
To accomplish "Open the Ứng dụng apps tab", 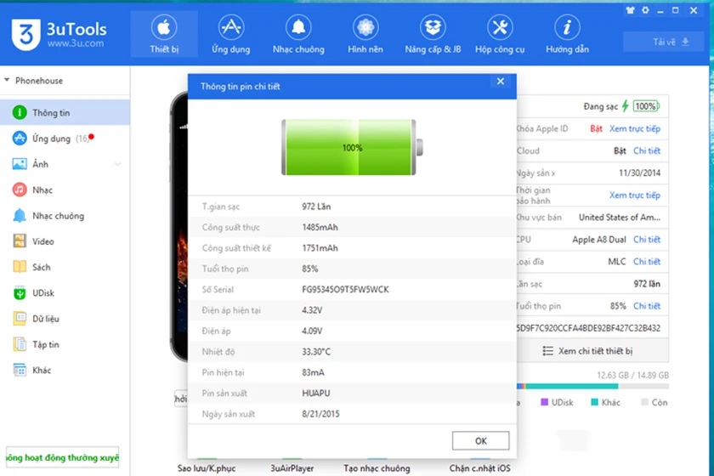I will (x=231, y=35).
